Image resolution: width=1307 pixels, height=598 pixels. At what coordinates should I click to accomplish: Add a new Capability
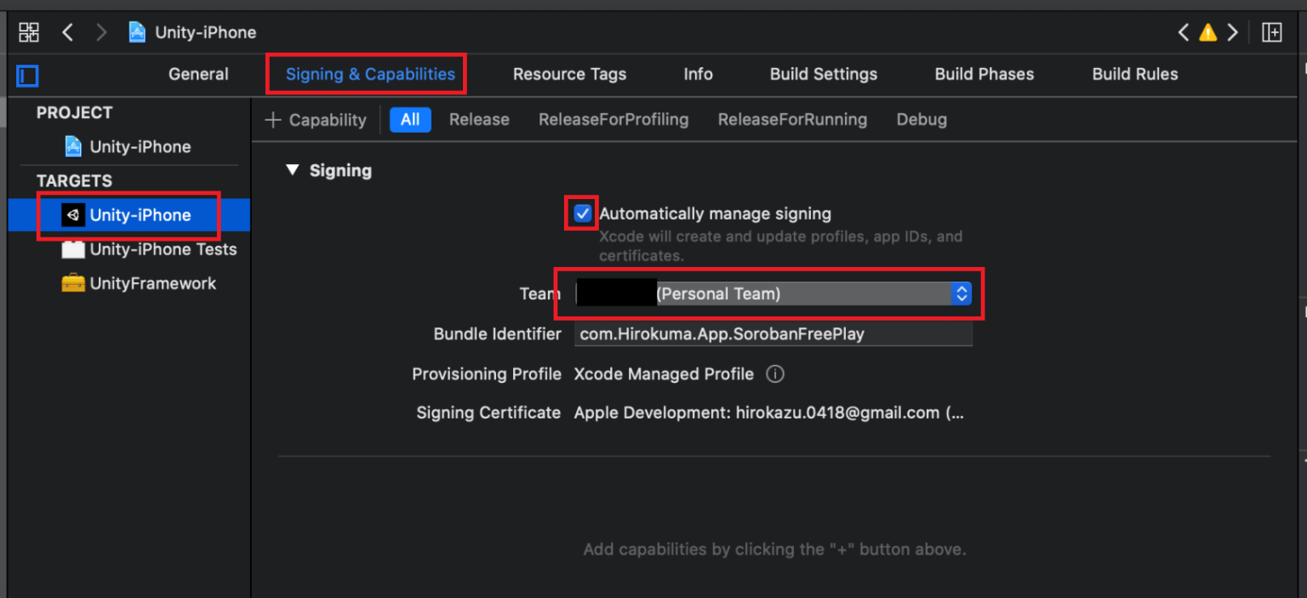(x=316, y=120)
